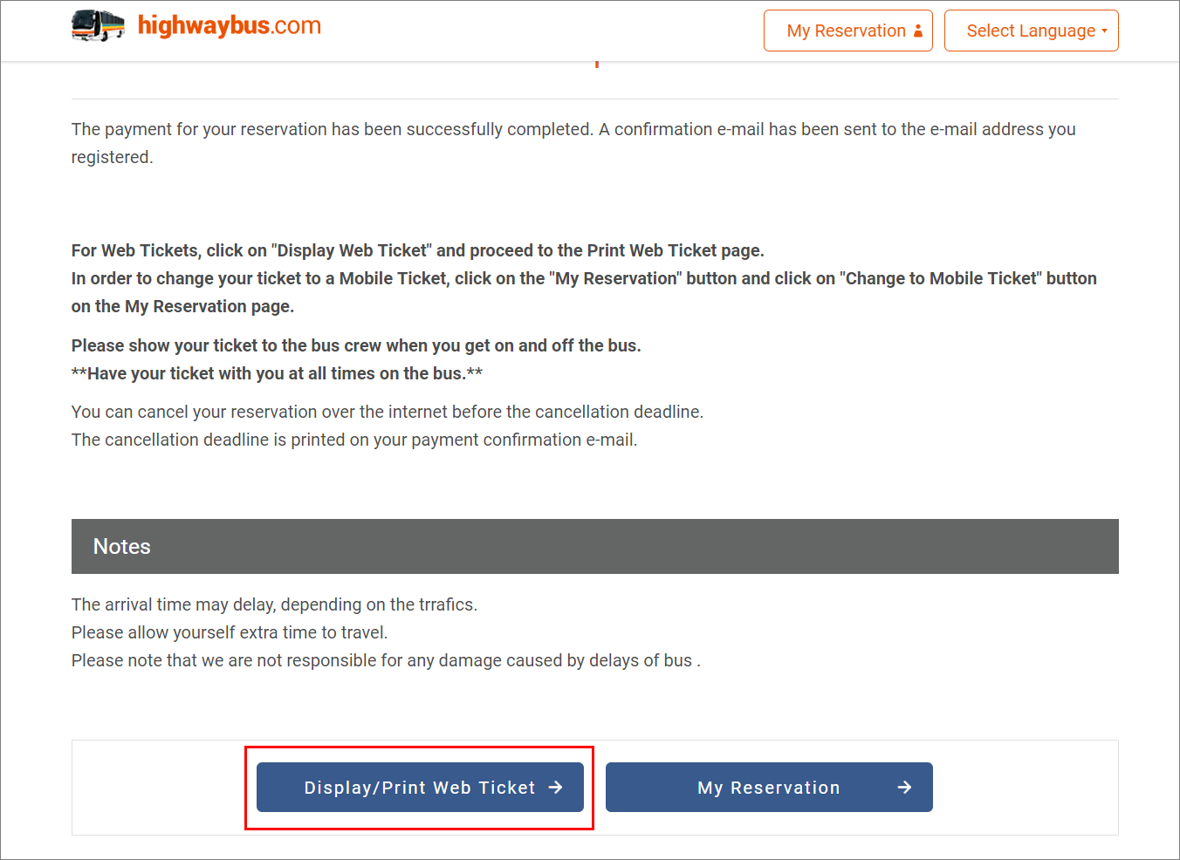Click the cancellation deadline sentence

(353, 440)
